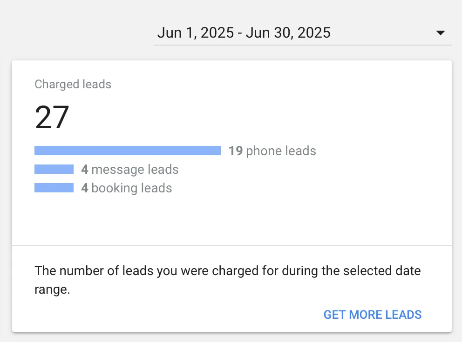Select the 19 phone leads label
The width and height of the screenshot is (462, 342).
pos(272,151)
